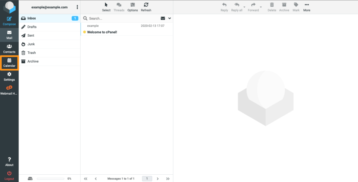Click the Select cursor tool
The image size is (358, 182).
coord(106,7)
